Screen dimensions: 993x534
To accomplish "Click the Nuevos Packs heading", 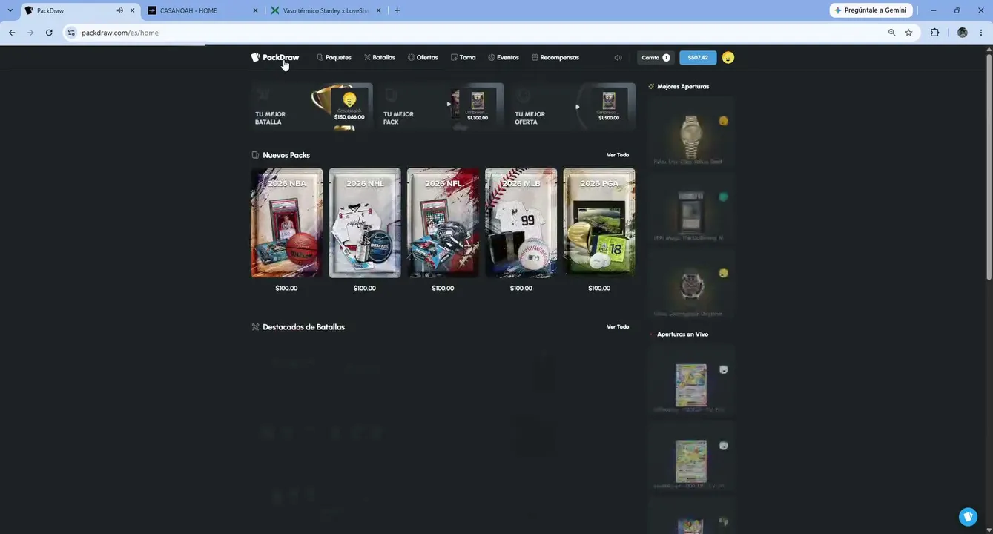I will [286, 155].
